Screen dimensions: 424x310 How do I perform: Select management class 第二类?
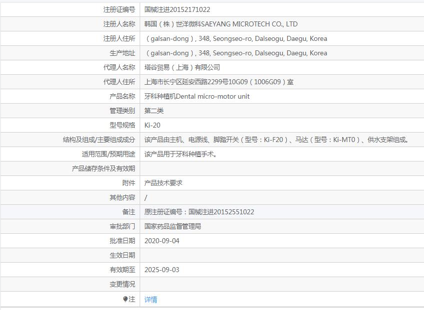pyautogui.click(x=154, y=111)
